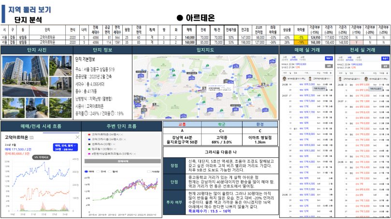
Task: Click the blue swatch for 고덕그라시움(34평A,D)
Action: click(x=89, y=139)
